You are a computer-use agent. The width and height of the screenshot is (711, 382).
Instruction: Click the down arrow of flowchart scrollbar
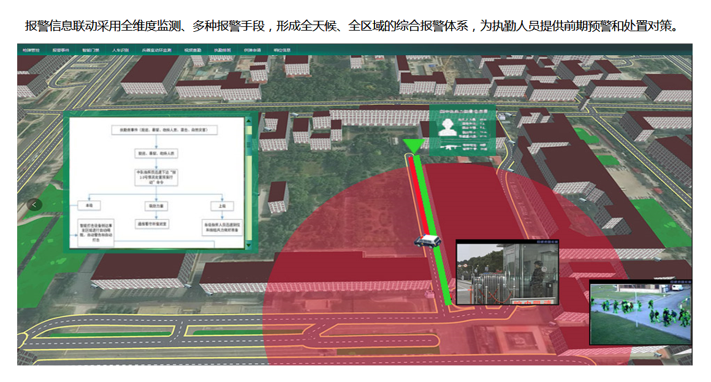248,245
